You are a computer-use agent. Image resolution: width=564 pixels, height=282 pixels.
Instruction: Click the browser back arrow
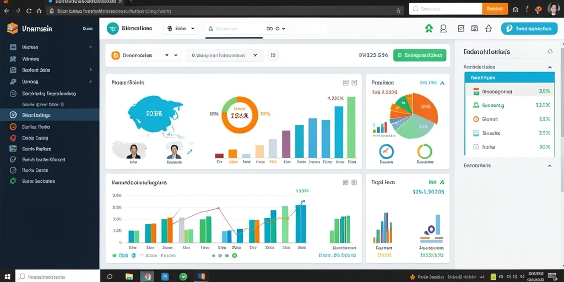(x=6, y=11)
